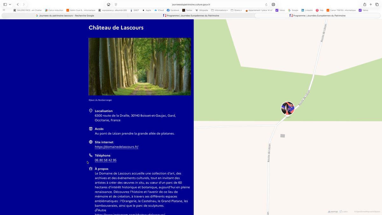
Task: Open the bookmarks grid icon
Action: (x=4, y=10)
